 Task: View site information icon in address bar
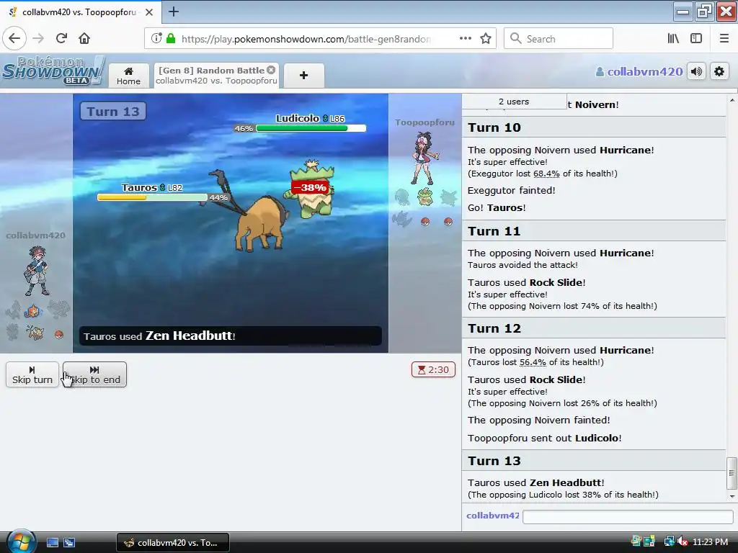(156, 39)
